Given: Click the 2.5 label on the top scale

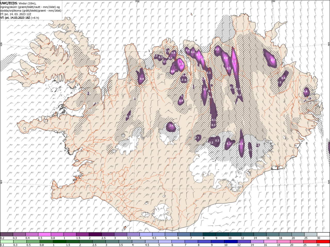Looking at the screenshot, I should (x=103, y=238).
